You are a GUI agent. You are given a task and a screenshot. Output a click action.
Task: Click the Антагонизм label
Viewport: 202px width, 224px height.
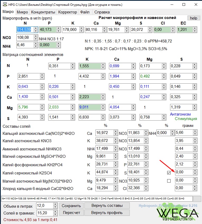click(x=180, y=114)
